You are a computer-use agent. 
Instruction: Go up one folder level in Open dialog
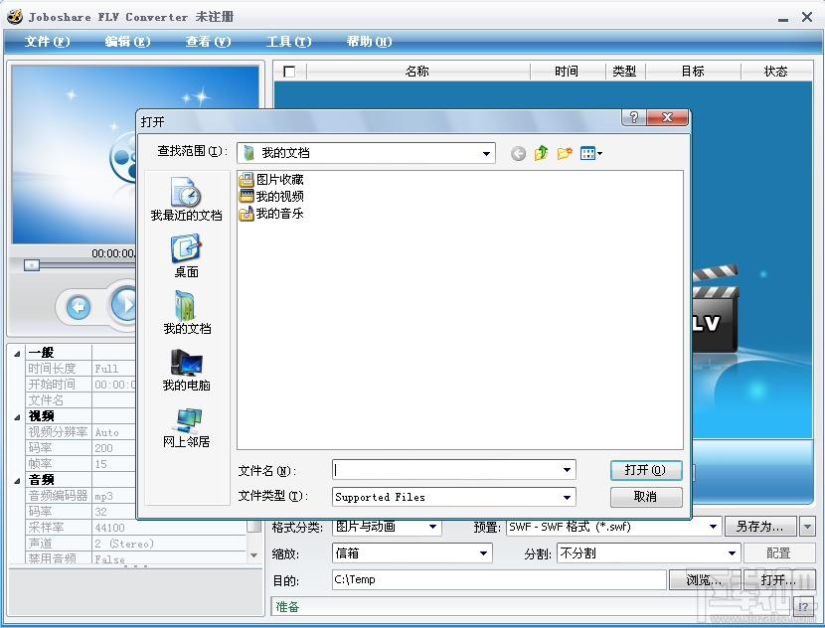point(541,153)
